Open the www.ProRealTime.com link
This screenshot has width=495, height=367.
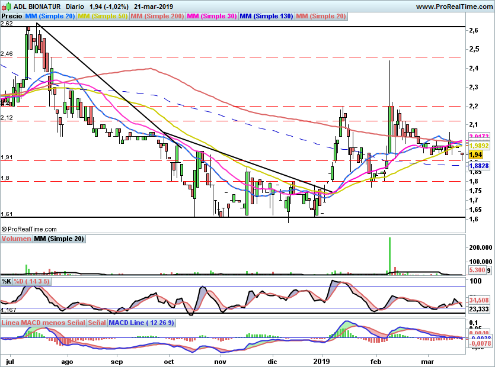coord(454,6)
